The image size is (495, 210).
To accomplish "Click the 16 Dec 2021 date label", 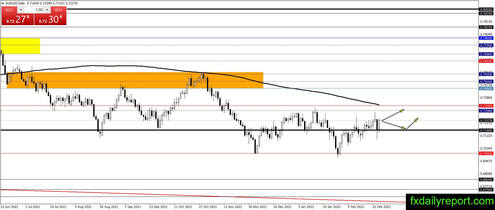I will point(282,207).
